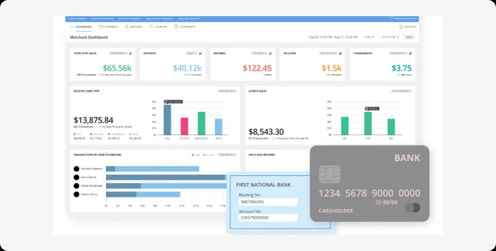Click Giacomo Guilizzoni's avatar circle
The width and height of the screenshot is (496, 251).
coord(76,169)
